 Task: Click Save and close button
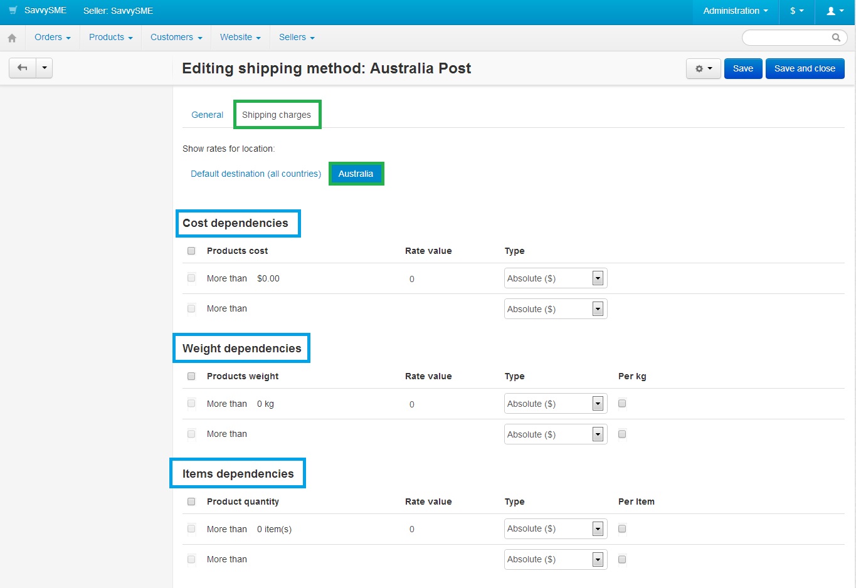(x=805, y=68)
